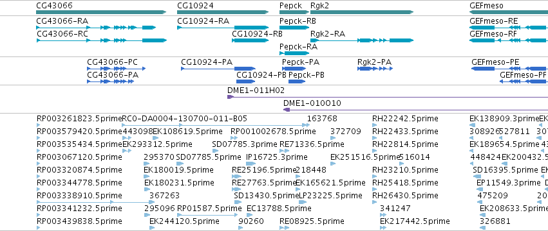Click the RP003344778.5prime EST marker
Image resolution: width=548 pixels, height=231 pixels.
(x=39, y=189)
